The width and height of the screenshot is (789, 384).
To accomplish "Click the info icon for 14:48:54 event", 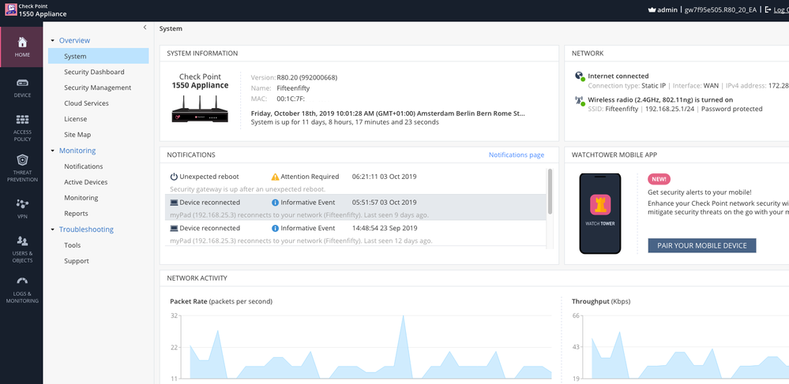I will tap(275, 228).
